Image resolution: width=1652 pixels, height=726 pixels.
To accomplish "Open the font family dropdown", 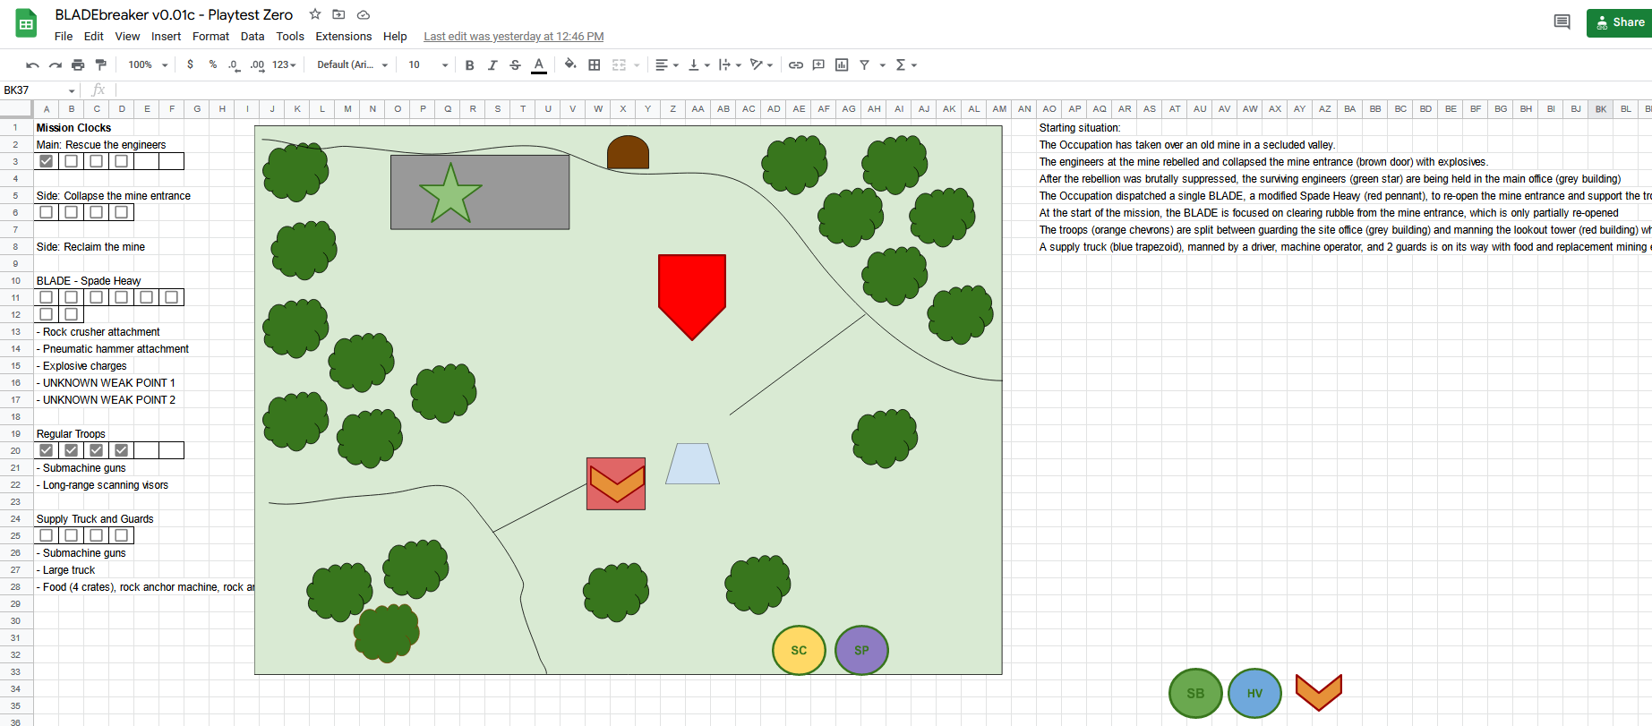I will click(353, 64).
